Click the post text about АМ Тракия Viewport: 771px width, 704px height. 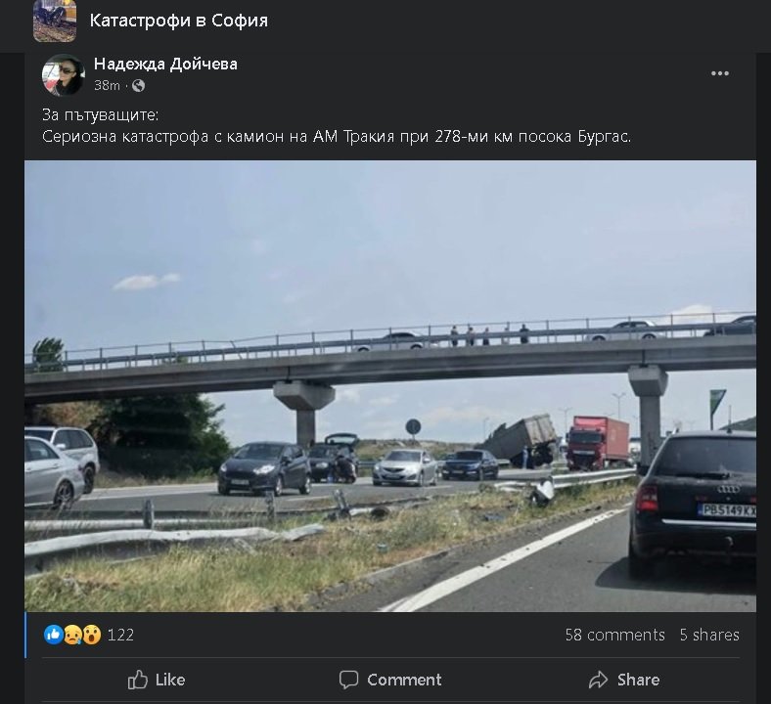[337, 136]
